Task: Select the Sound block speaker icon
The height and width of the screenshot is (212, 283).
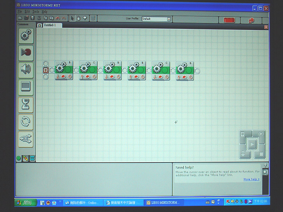Action: pyautogui.click(x=26, y=70)
